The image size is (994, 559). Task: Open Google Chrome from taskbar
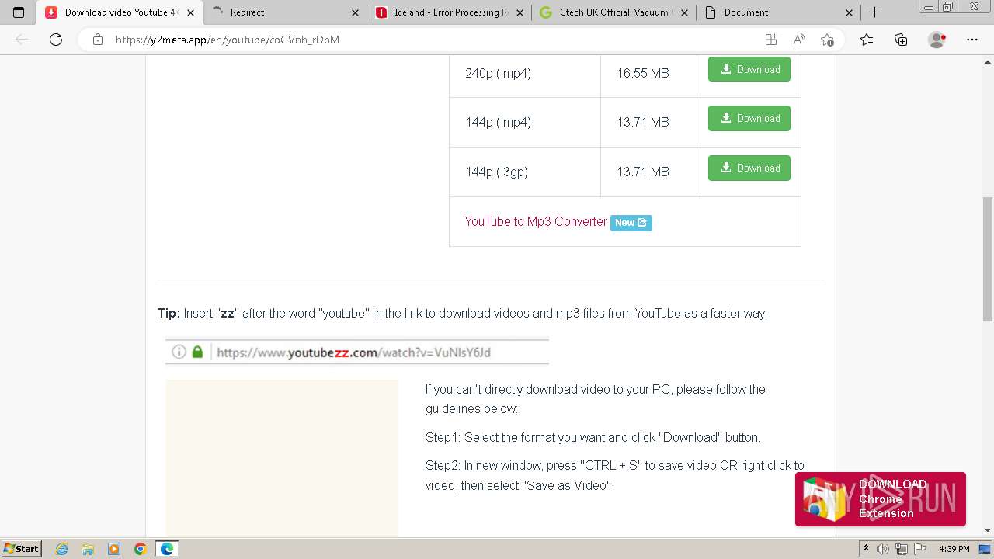[x=141, y=549]
